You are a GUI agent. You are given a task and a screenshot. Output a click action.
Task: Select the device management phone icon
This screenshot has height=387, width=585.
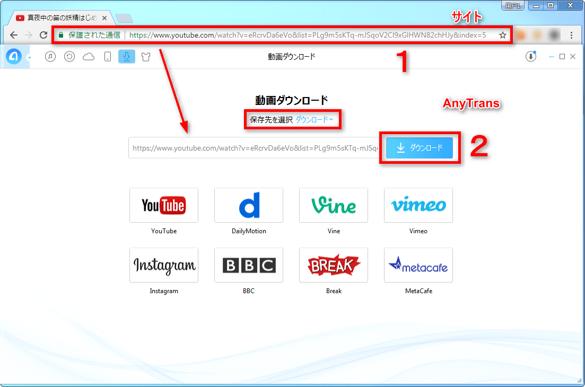(x=108, y=56)
